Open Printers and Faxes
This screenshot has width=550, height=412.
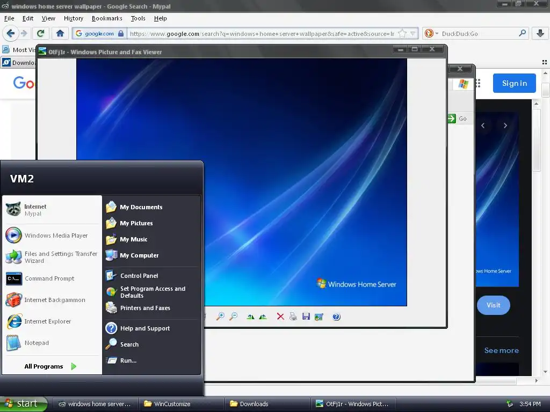click(151, 308)
